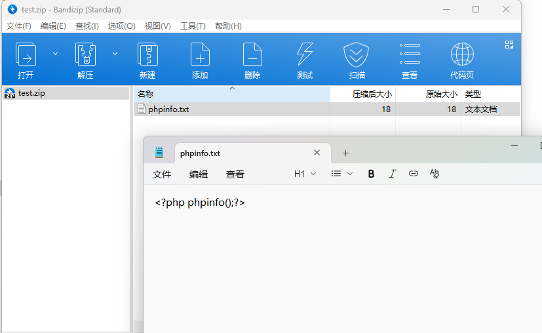Click the Extract (解压) toolbar icon
Image resolution: width=542 pixels, height=333 pixels.
coord(85,54)
